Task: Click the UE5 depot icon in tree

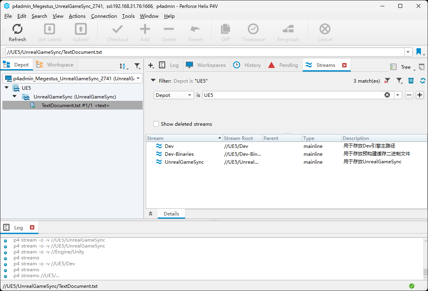Action: pyautogui.click(x=16, y=88)
